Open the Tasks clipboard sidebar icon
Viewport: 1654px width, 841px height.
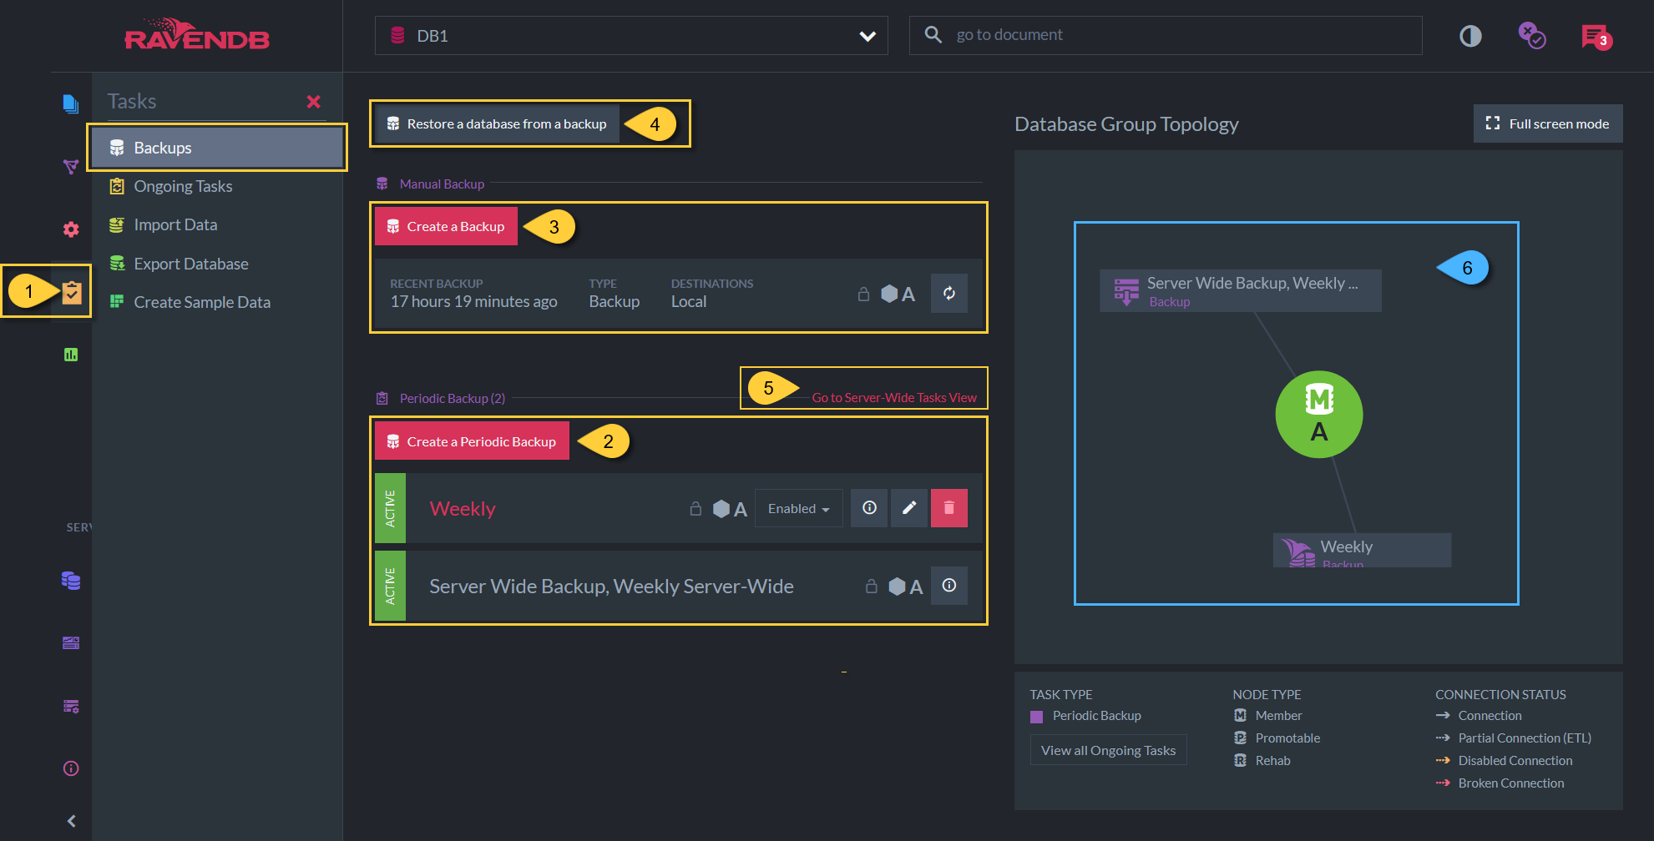click(72, 292)
